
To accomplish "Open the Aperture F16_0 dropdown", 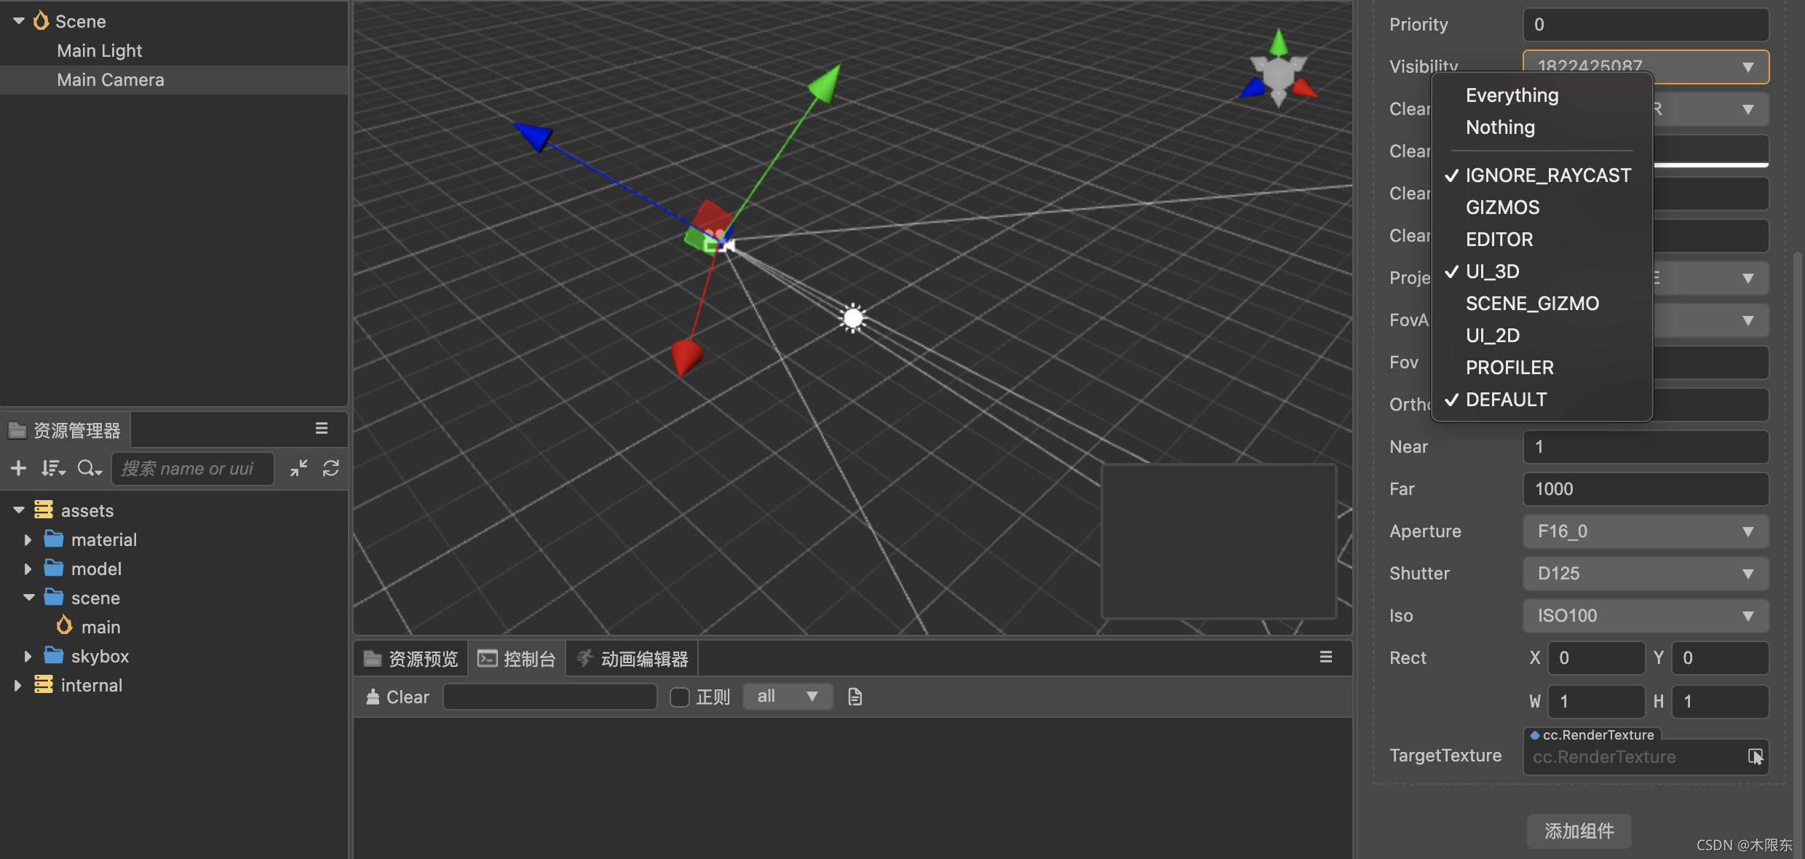I will coord(1645,531).
